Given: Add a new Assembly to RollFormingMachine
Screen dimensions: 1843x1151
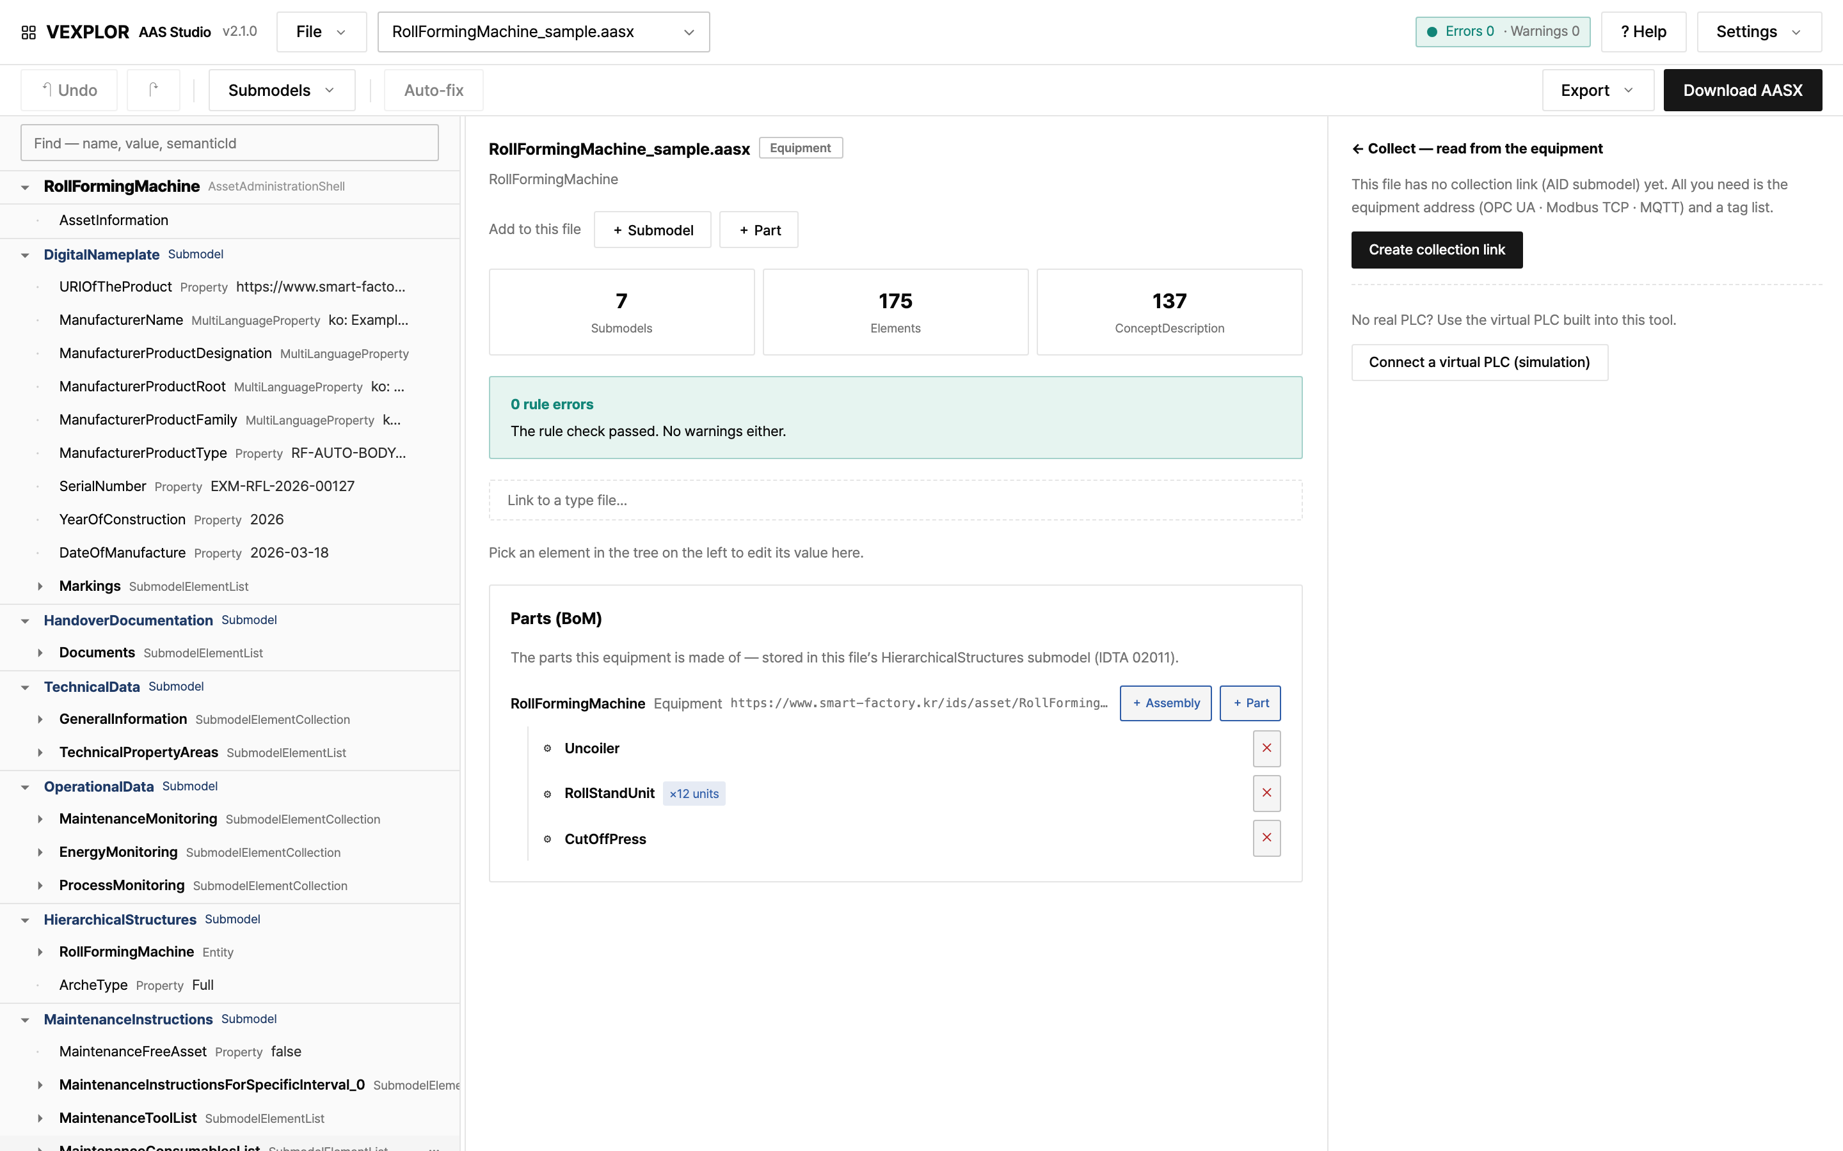Looking at the screenshot, I should pyautogui.click(x=1165, y=703).
